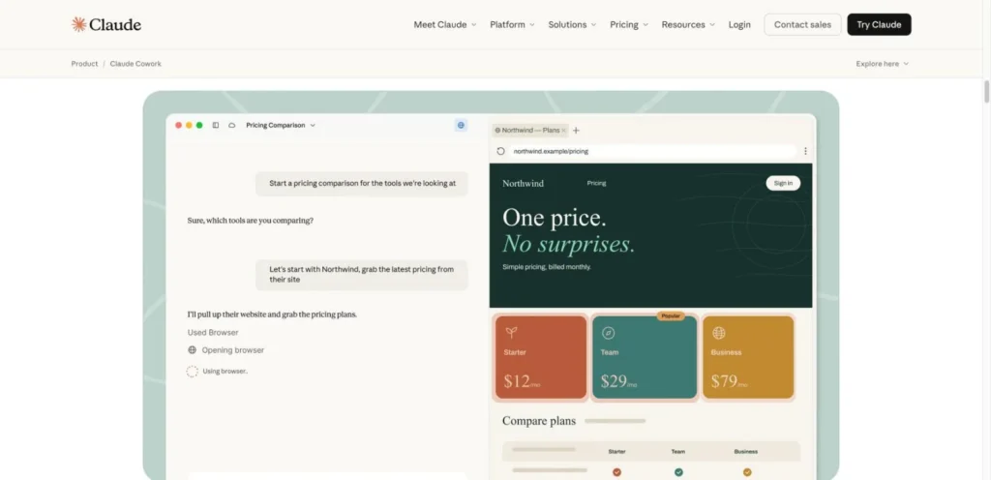Viewport: 991px width, 480px height.
Task: Open the Pricing Comparison title dropdown
Action: coord(281,125)
